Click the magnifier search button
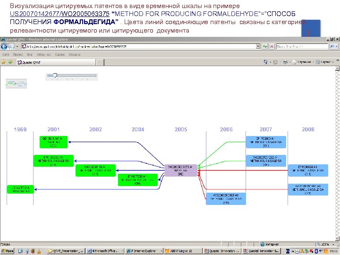 coord(331,46)
